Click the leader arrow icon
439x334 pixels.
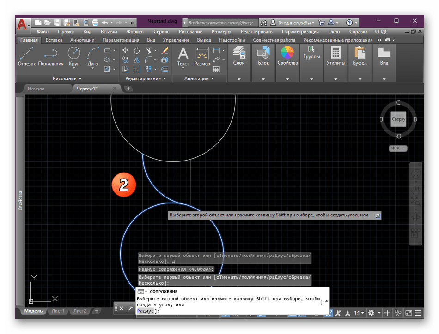point(216,60)
